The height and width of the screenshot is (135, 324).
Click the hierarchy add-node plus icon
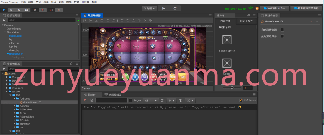click(x=4, y=20)
